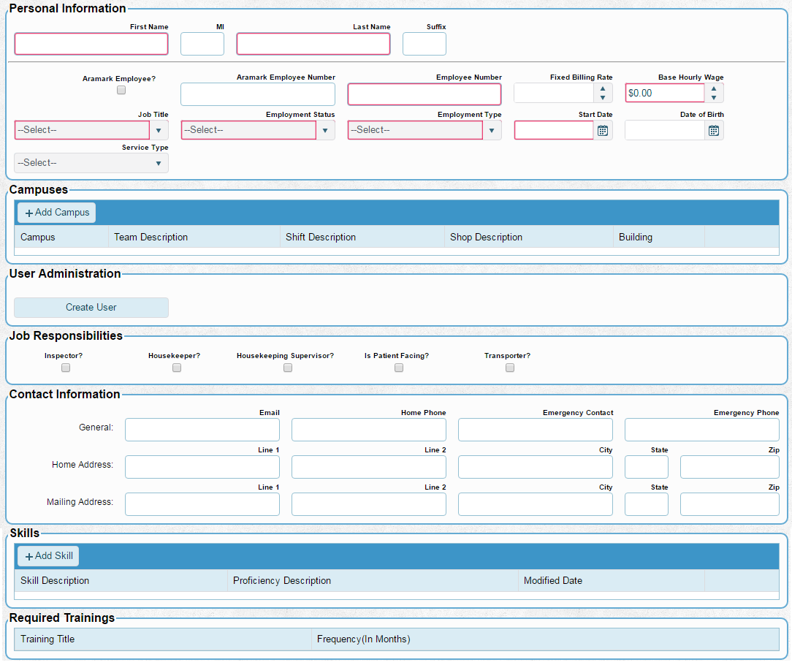Enable the Inspector job responsibility

[66, 368]
